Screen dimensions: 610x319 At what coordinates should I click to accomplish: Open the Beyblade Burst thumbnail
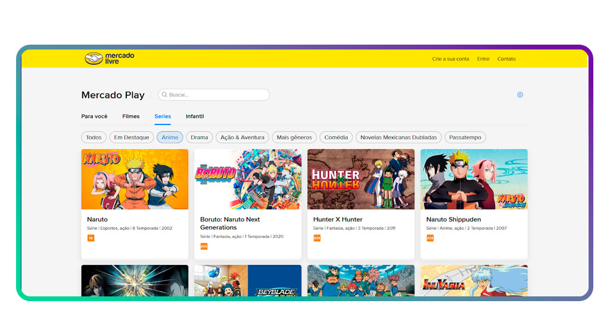click(248, 280)
